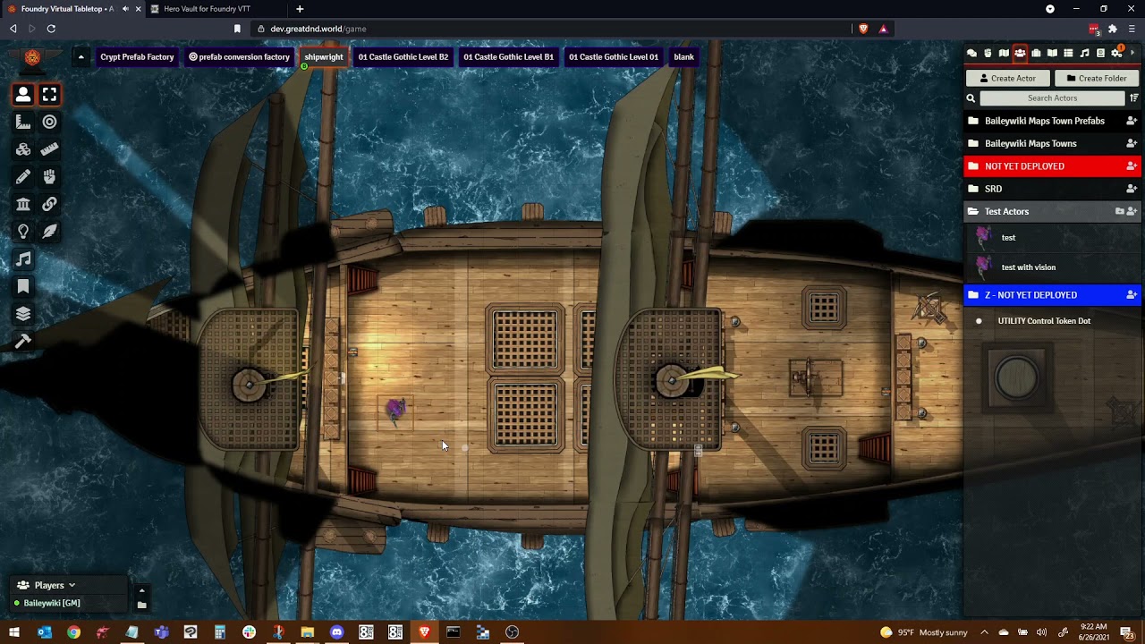The width and height of the screenshot is (1145, 644).
Task: Select the ruler tool icon
Action: click(x=49, y=149)
